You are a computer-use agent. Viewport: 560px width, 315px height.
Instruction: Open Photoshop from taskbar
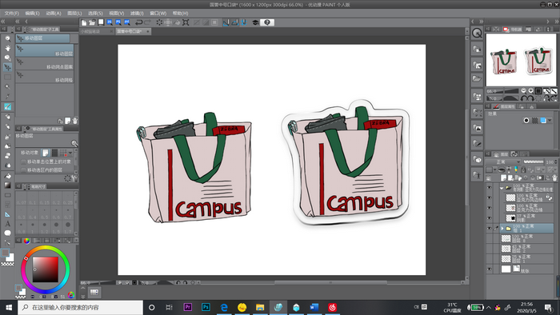click(206, 307)
